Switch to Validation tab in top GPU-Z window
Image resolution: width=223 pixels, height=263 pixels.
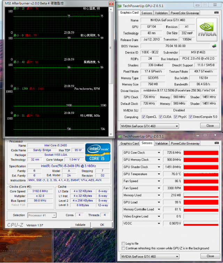161,13
